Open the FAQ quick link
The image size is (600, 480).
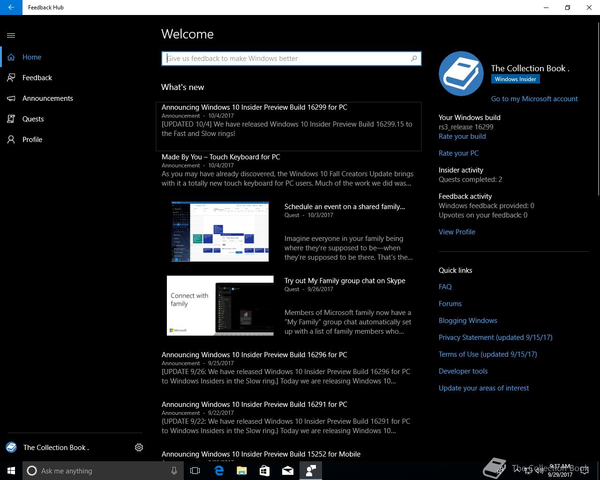tap(445, 287)
